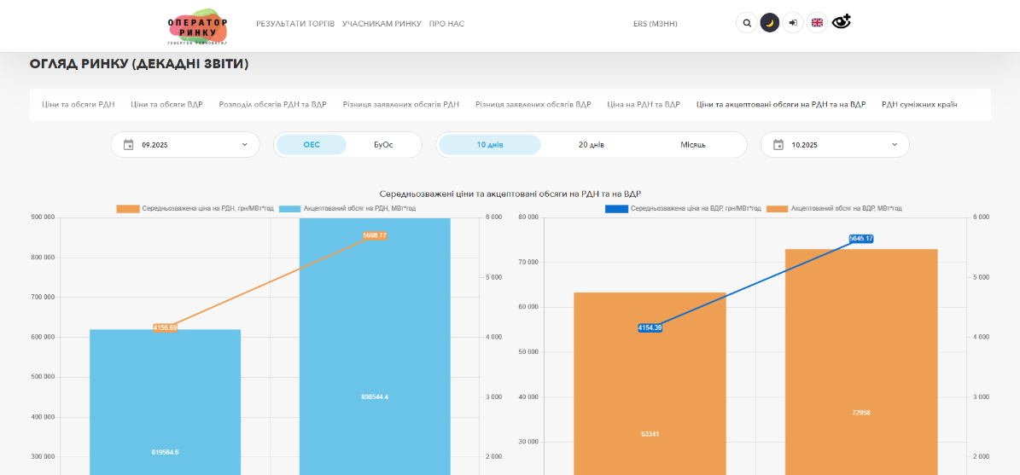Choose the Місяць period

click(x=692, y=145)
